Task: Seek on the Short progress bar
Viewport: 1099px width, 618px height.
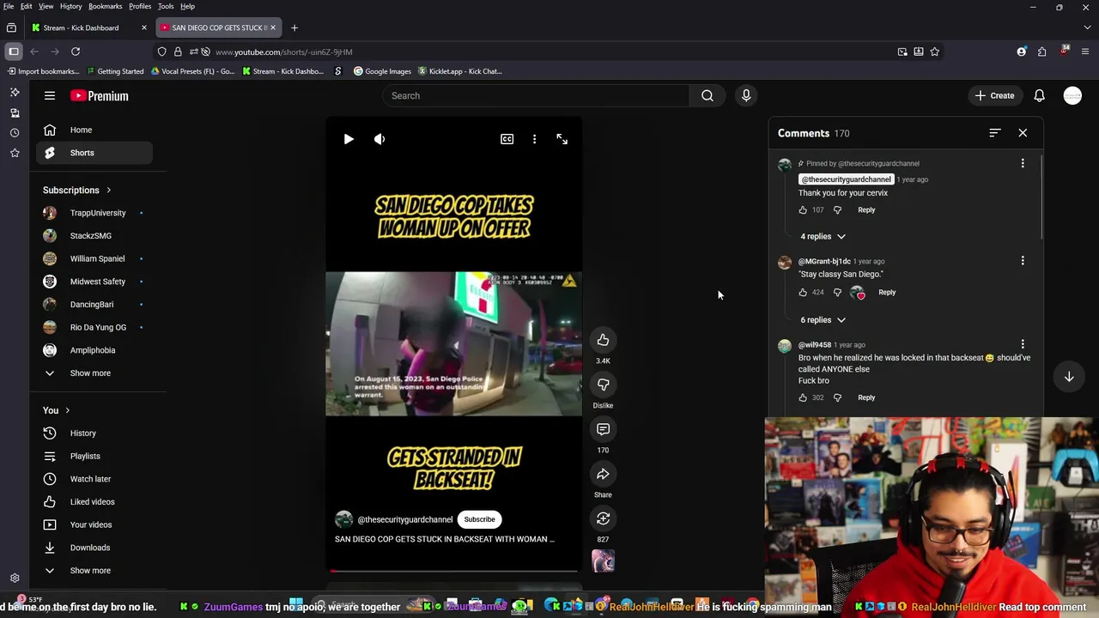Action: pyautogui.click(x=453, y=570)
